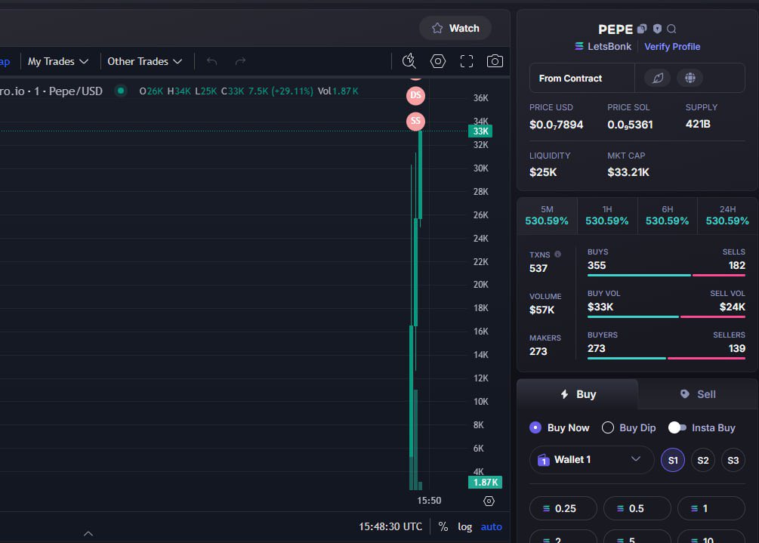Click the Vol 1.87K indicator label

(x=338, y=91)
